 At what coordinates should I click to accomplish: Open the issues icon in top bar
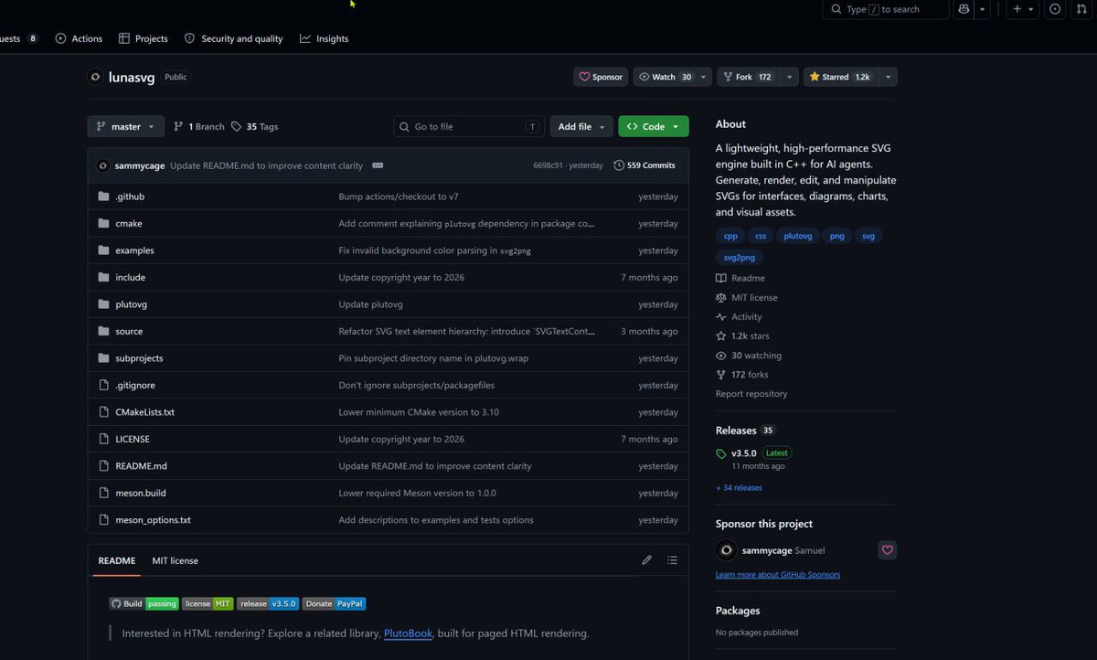coord(1055,9)
